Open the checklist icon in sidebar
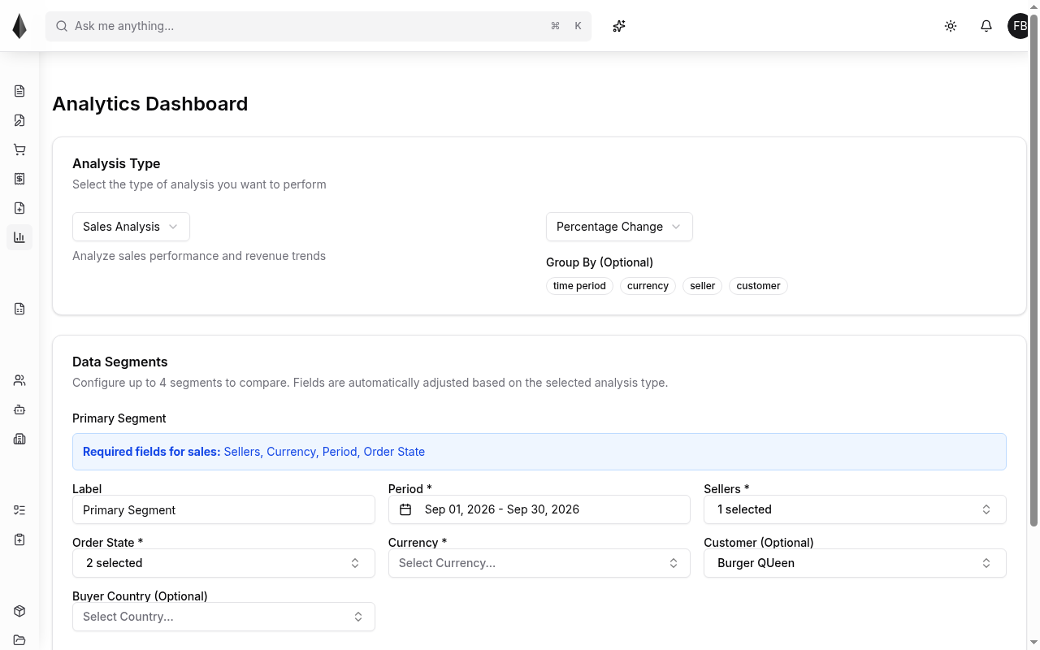The width and height of the screenshot is (1040, 650). (x=19, y=510)
